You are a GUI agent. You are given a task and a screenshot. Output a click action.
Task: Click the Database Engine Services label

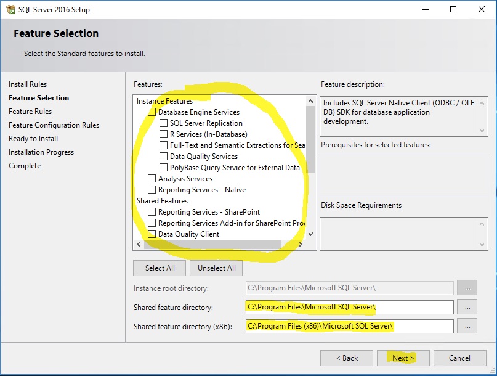pos(199,112)
